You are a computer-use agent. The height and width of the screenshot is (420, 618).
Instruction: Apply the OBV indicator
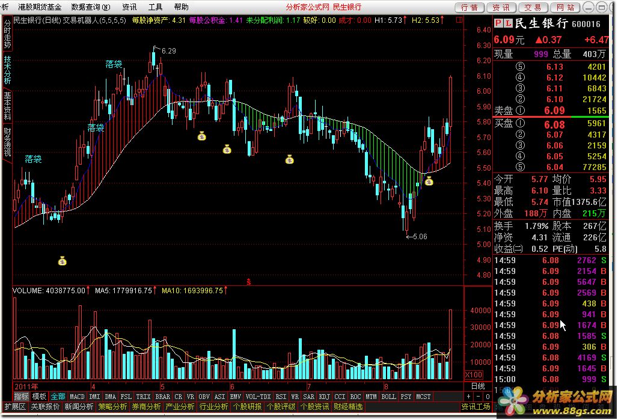pos(204,397)
